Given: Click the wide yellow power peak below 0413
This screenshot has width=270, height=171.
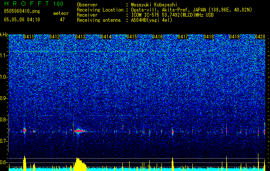Looking at the screenshot, I should pyautogui.click(x=80, y=164).
